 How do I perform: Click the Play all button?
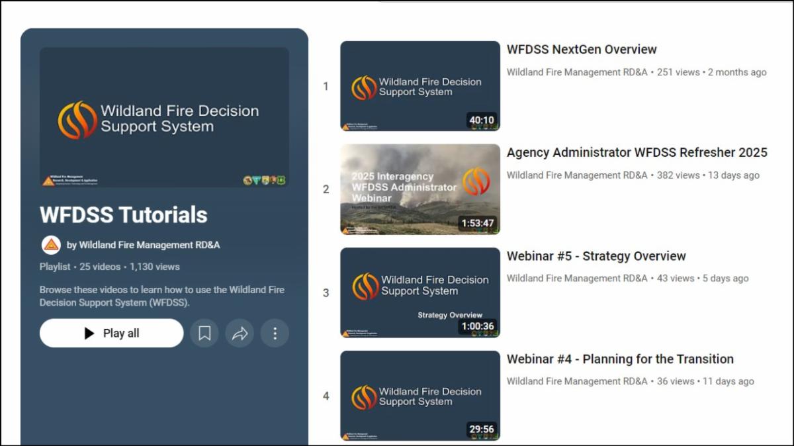[x=111, y=333]
